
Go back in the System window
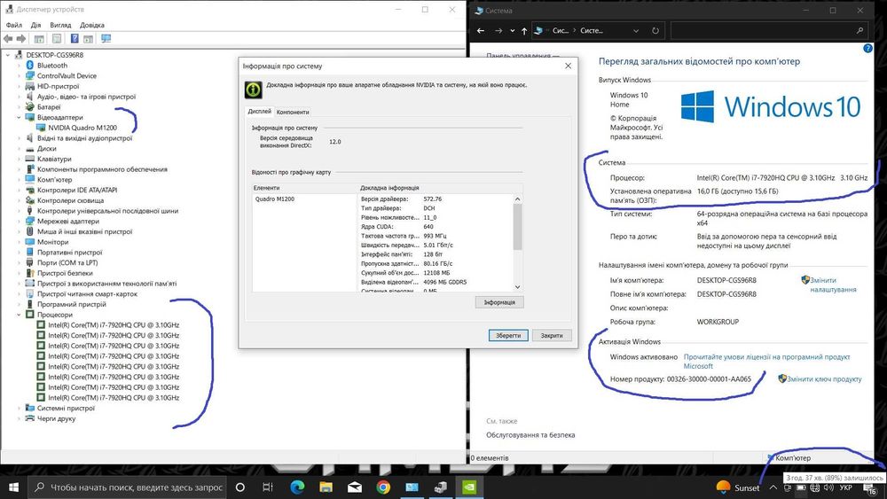481,30
